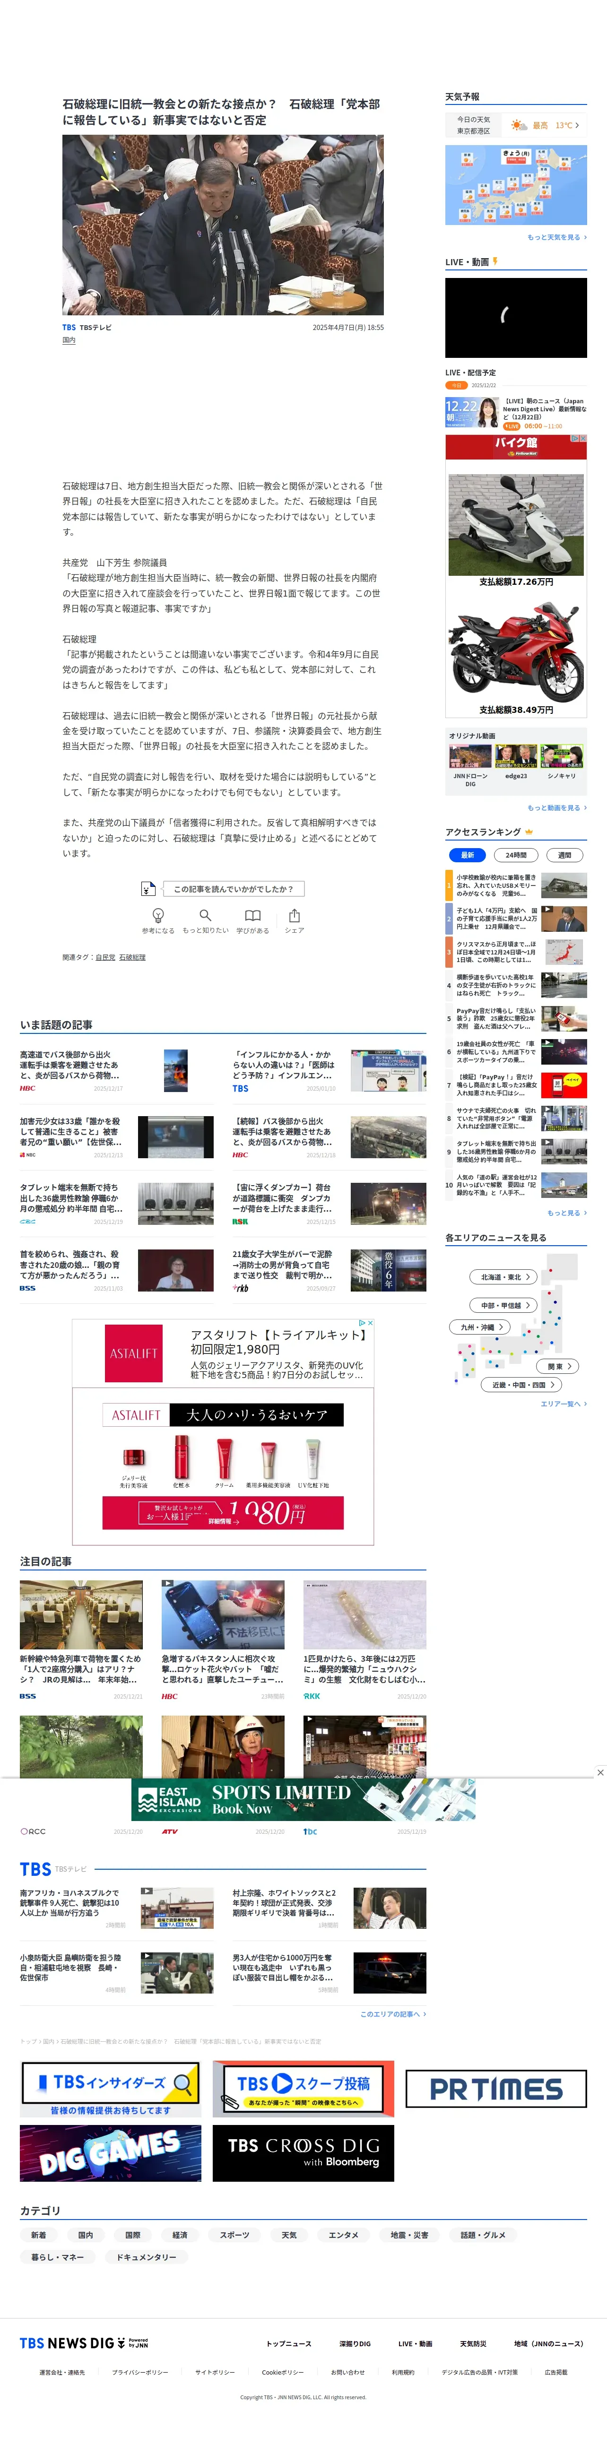Open TBS CROSS DIG with Bloomberg banner
607x2463 pixels.
(303, 2153)
